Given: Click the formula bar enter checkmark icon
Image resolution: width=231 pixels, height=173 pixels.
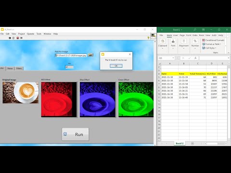Looking at the screenshot, I should [189, 58].
